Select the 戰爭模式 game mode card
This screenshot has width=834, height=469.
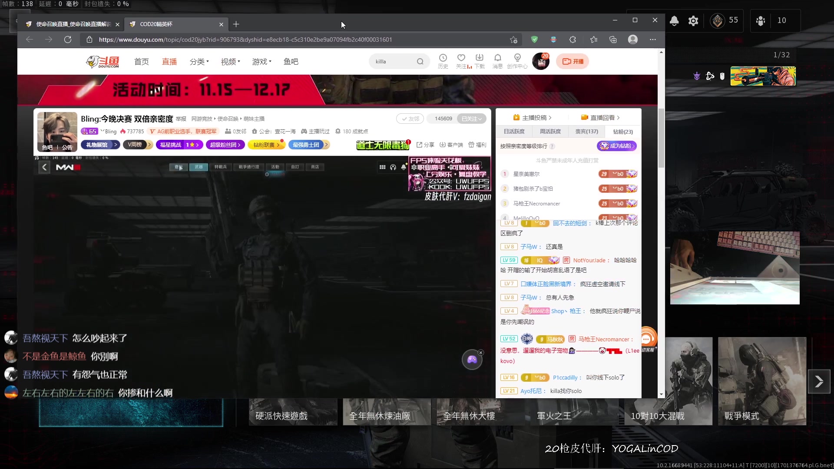pyautogui.click(x=762, y=381)
